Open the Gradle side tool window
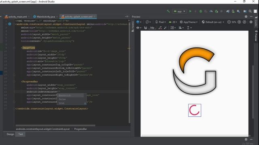 [x=256, y=22]
